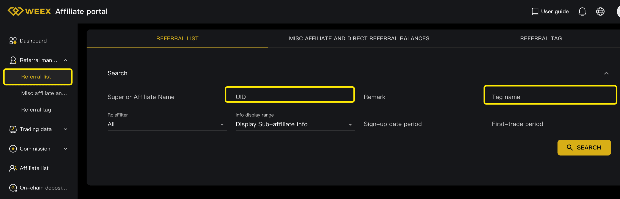Switch to Misc Affiliate and Direct Referral Balances tab
Image resolution: width=620 pixels, height=199 pixels.
pyautogui.click(x=359, y=38)
